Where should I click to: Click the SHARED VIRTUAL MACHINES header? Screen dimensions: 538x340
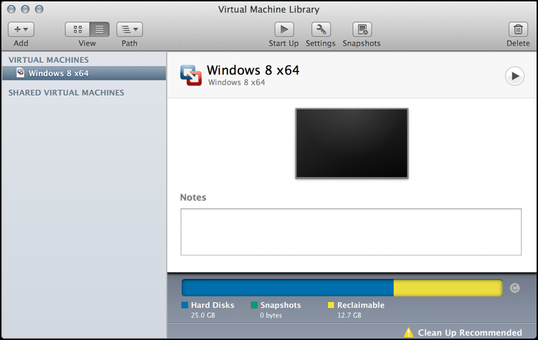pos(66,93)
